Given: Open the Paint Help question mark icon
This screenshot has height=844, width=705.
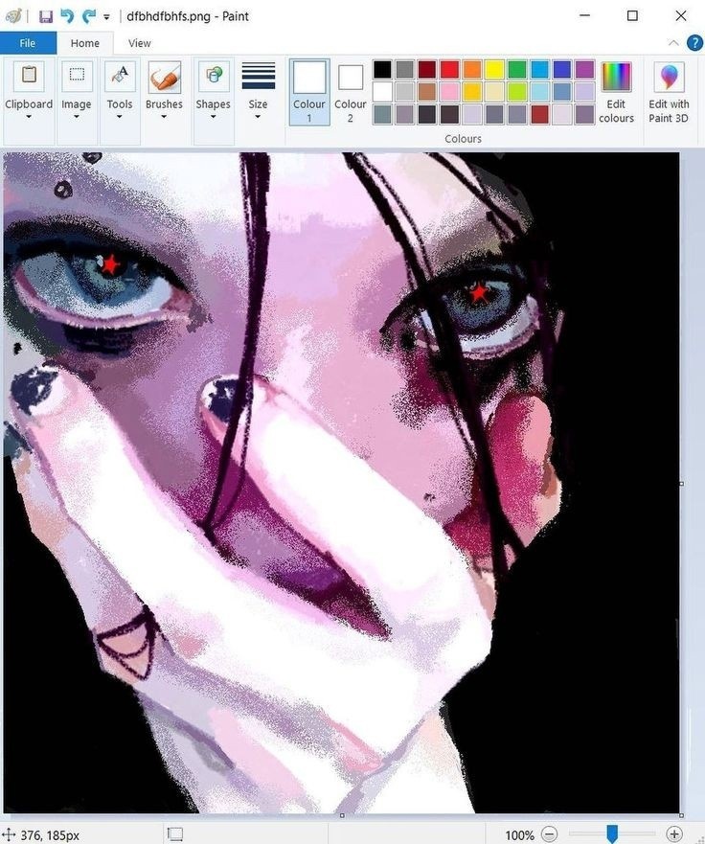Looking at the screenshot, I should (694, 43).
